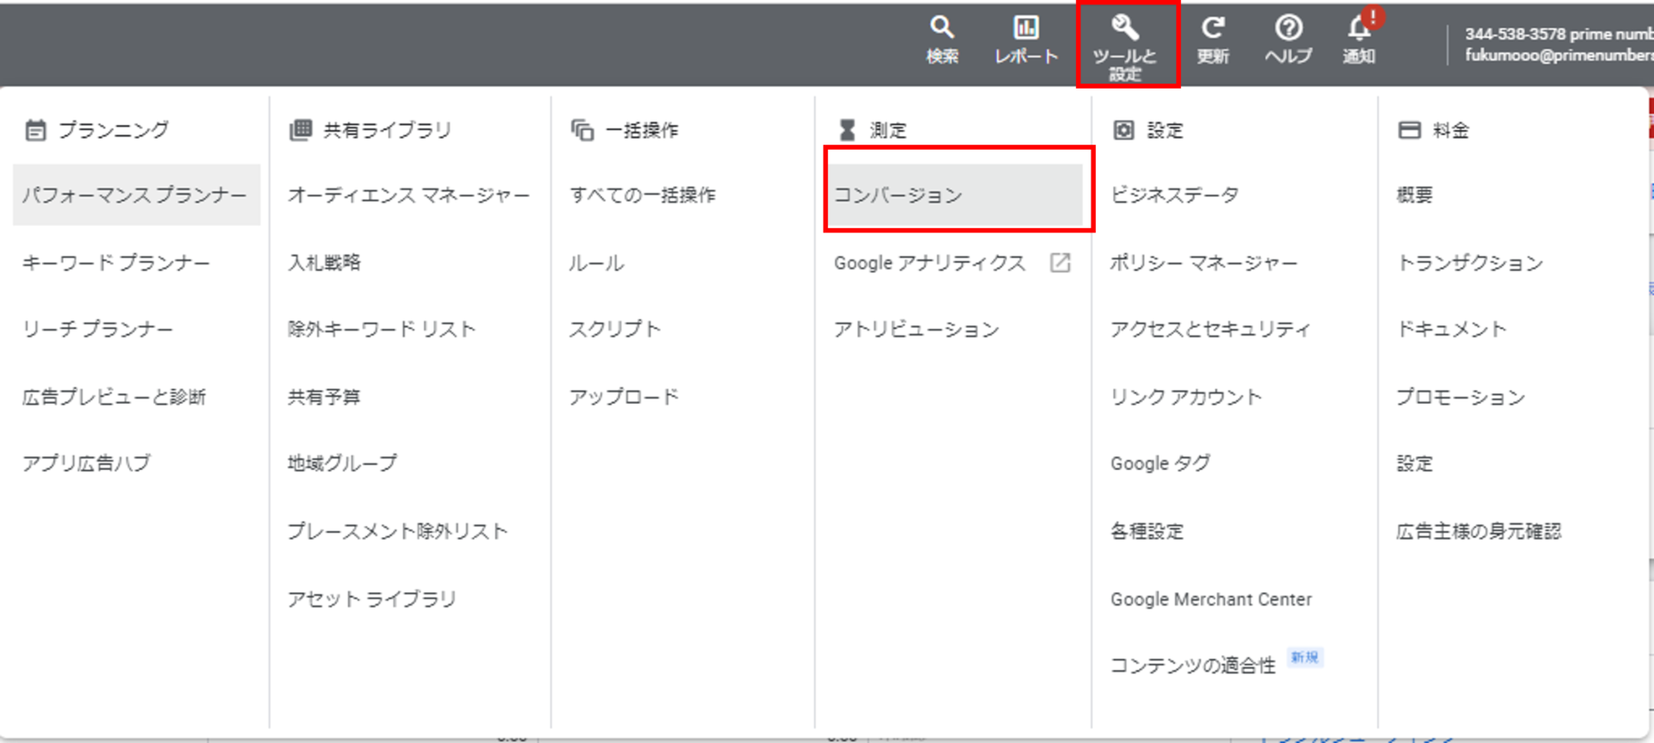Open the レポート reports icon
The image size is (1654, 743).
1026,28
